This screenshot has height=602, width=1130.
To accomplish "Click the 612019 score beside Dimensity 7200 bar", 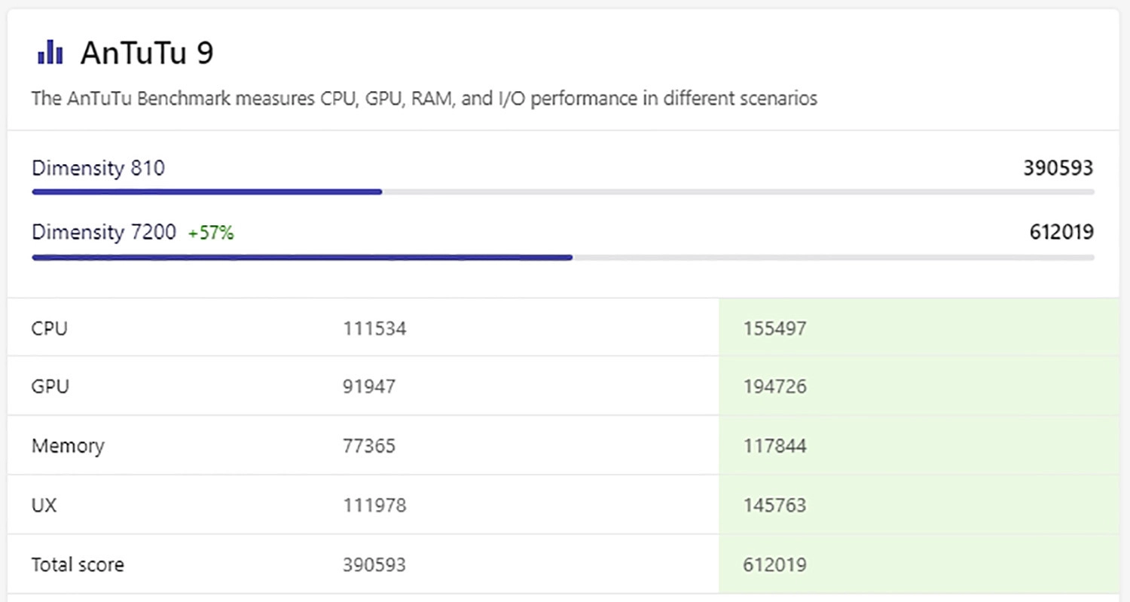I will coord(1061,233).
